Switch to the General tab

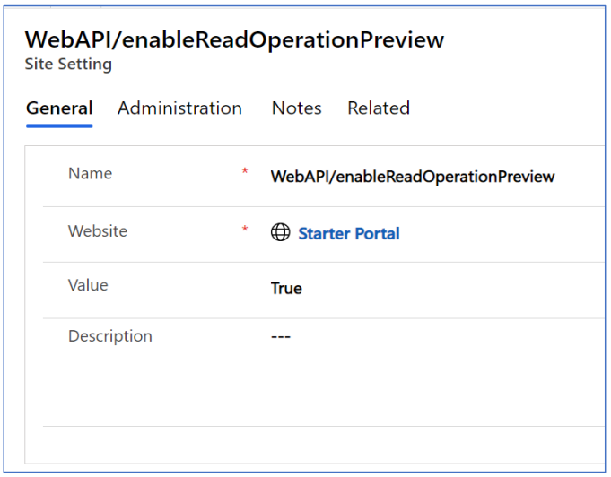pyautogui.click(x=59, y=108)
